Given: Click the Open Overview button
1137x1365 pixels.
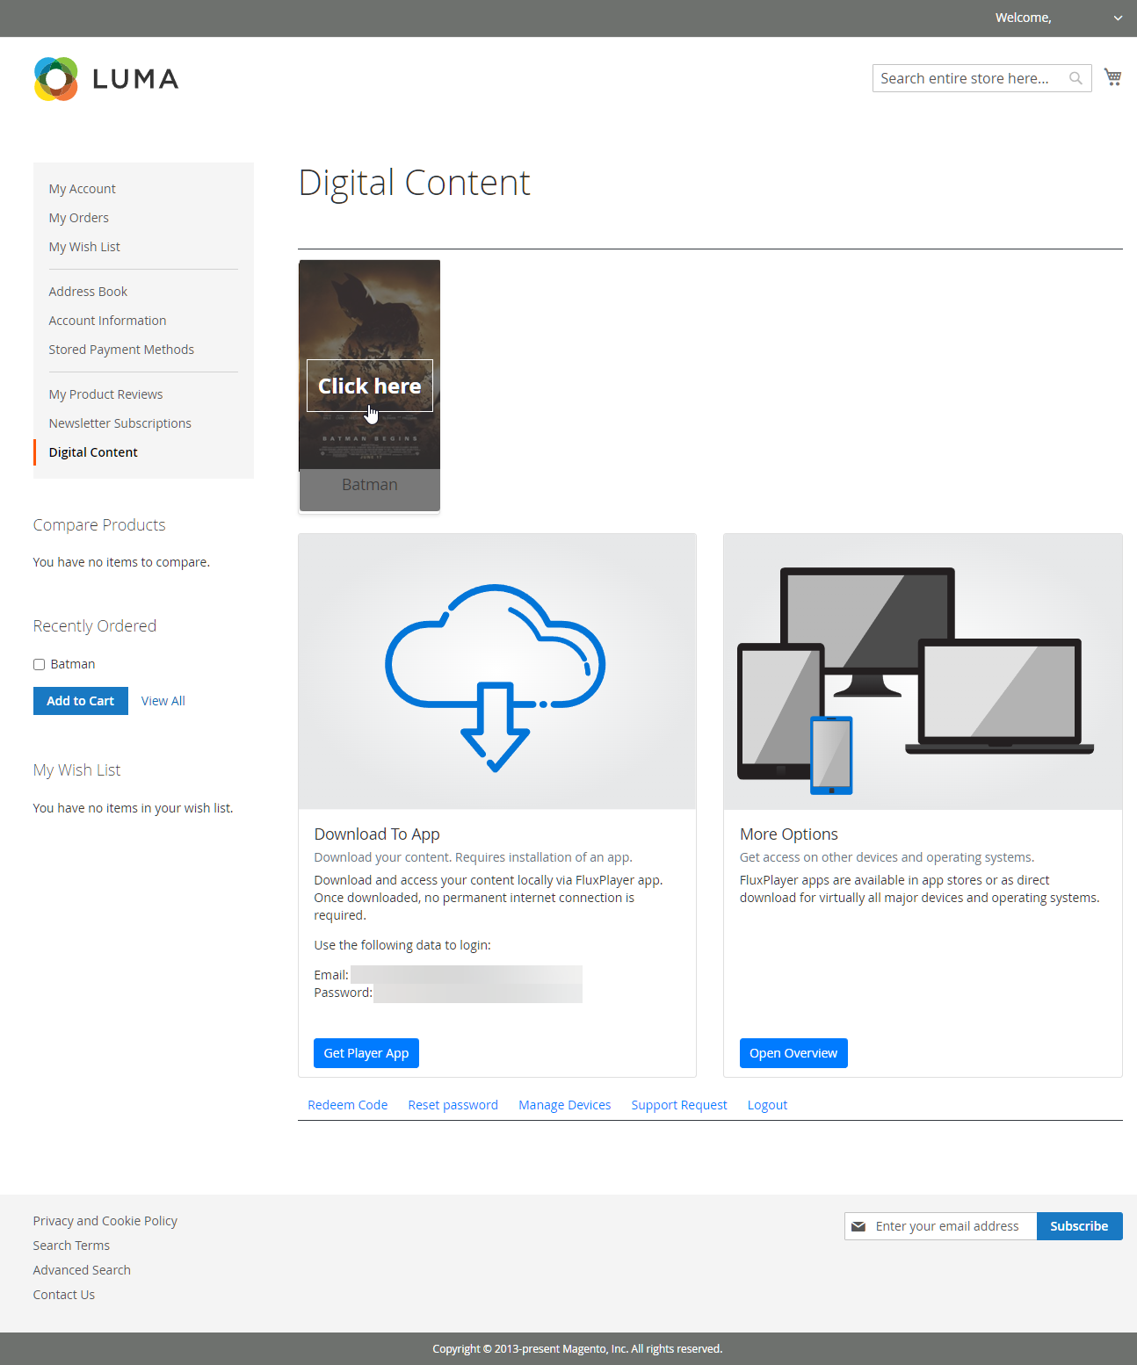Looking at the screenshot, I should (x=793, y=1053).
